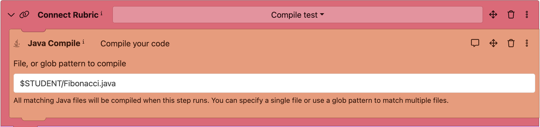Click the Compile your code step name
Viewport: 540px width, 127px height.
click(135, 44)
